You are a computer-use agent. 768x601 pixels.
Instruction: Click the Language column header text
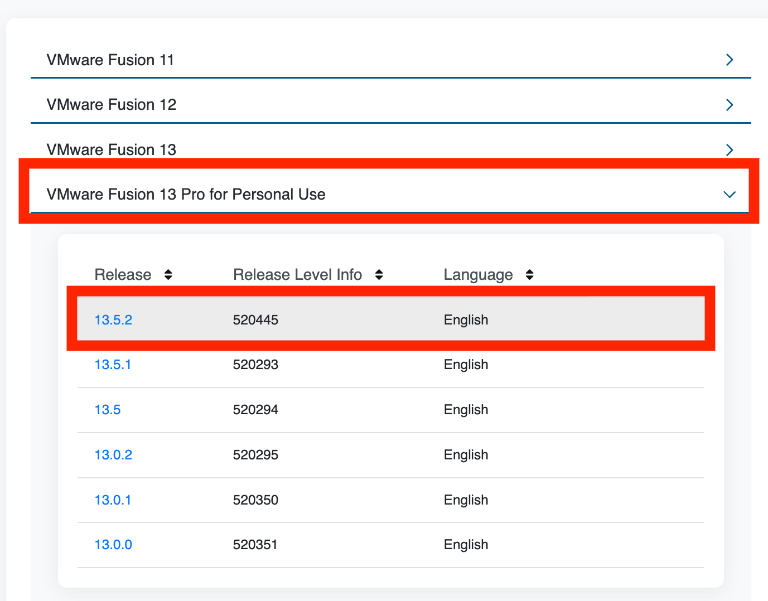478,275
